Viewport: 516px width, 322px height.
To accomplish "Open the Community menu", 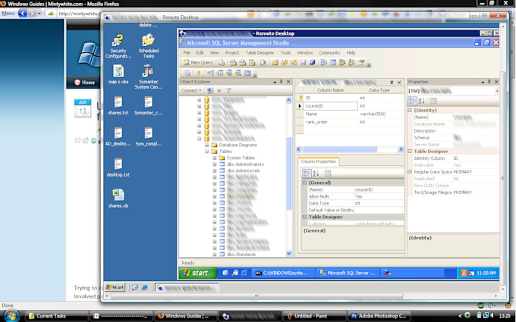I will 329,52.
